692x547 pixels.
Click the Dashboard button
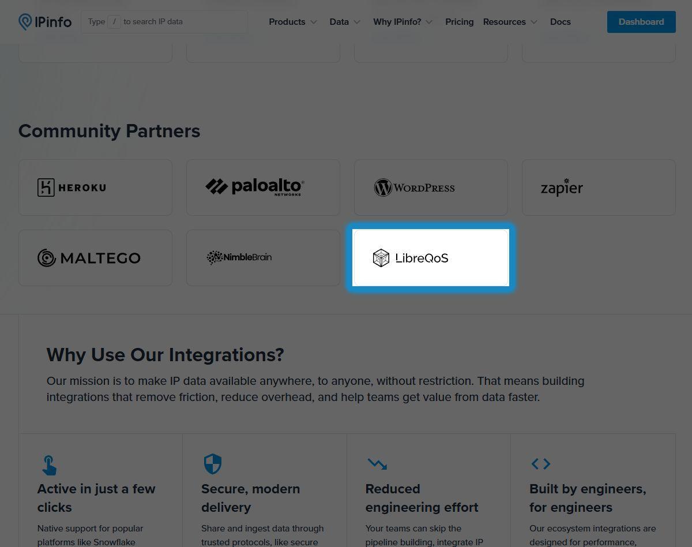click(x=641, y=22)
